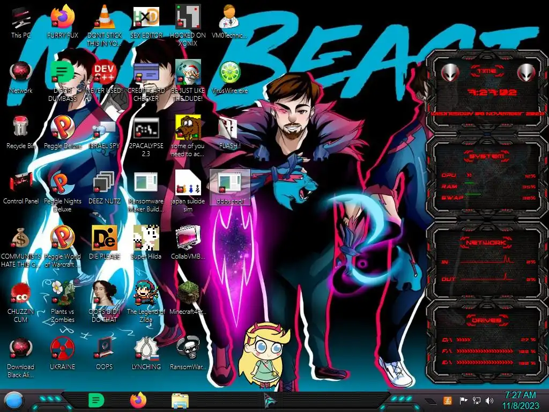Screen dimensions: 549x412
Task: Click the SYSTEM header in the widget
Action: point(487,156)
